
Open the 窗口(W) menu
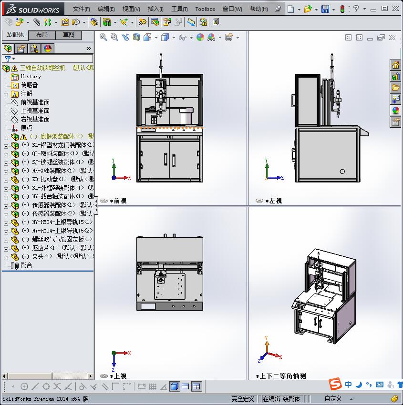(x=232, y=9)
